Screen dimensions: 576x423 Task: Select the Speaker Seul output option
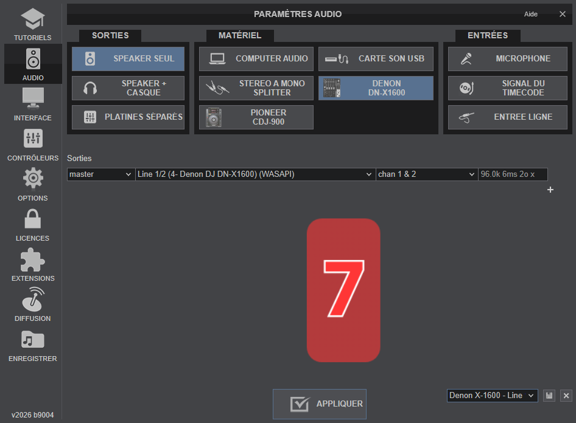pos(128,59)
